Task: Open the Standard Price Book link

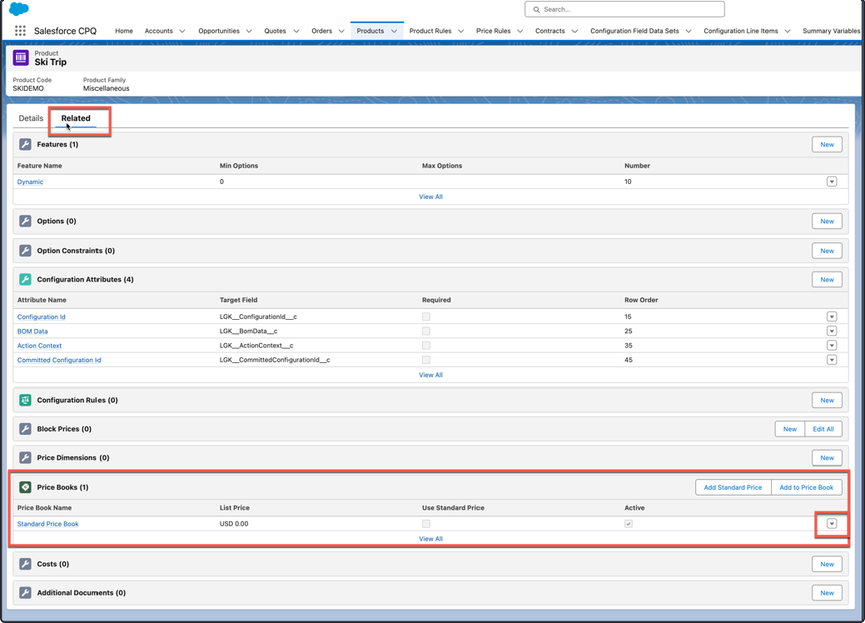Action: (48, 524)
